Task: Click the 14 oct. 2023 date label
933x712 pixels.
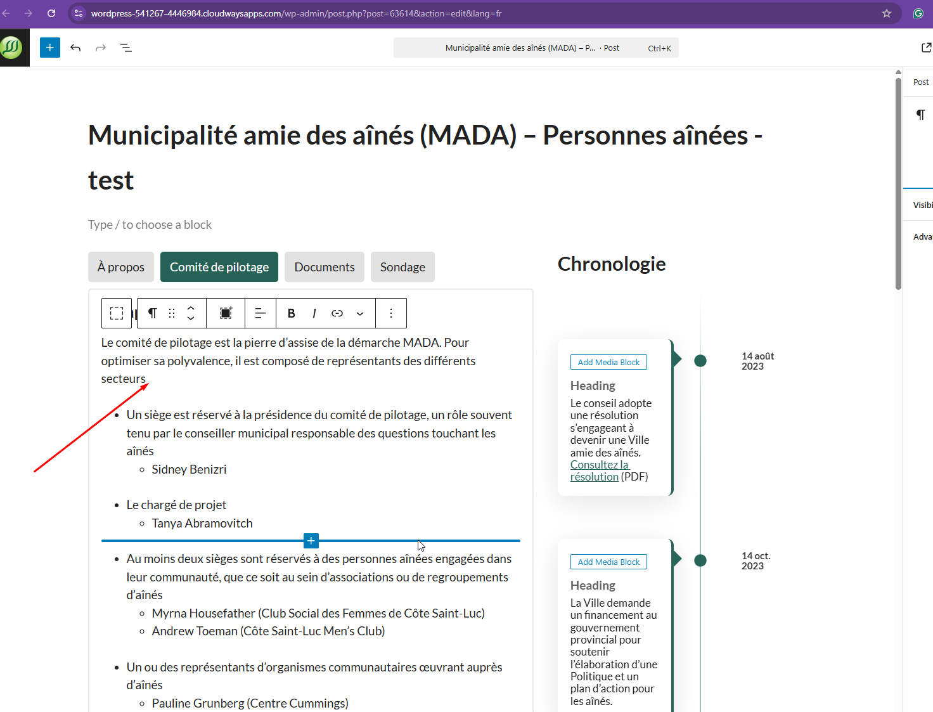Action: (x=756, y=561)
